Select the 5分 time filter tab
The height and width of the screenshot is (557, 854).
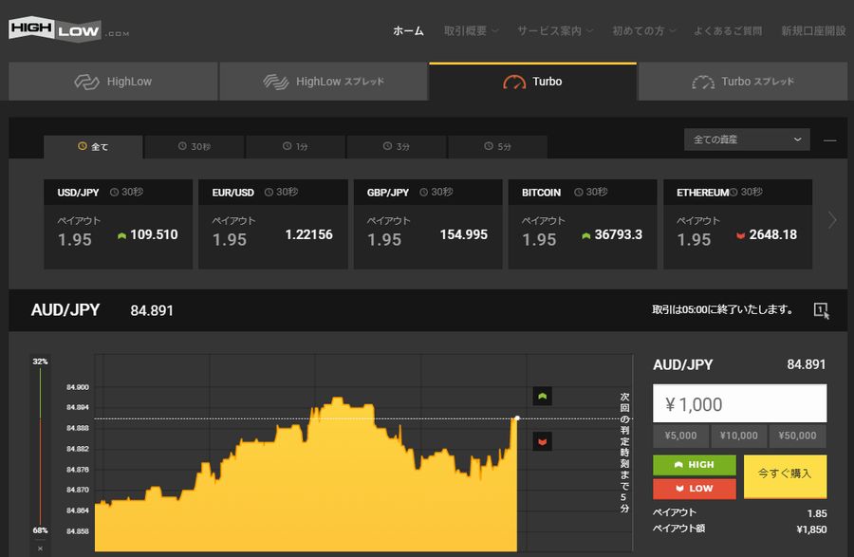coord(497,147)
